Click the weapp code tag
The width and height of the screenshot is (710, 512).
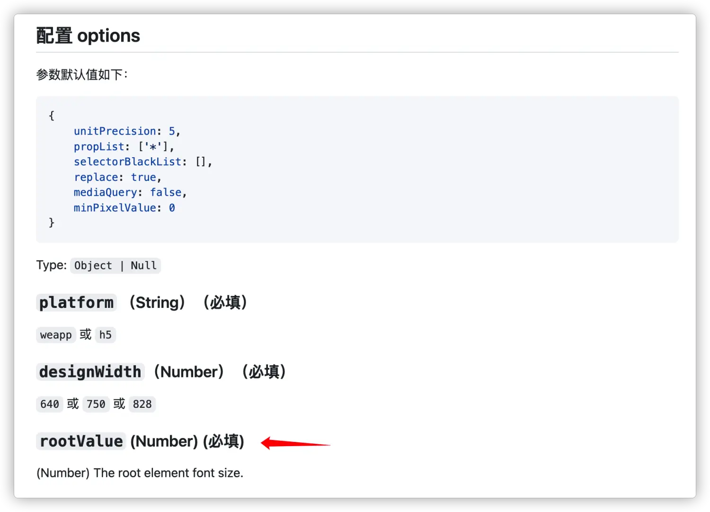pos(56,335)
